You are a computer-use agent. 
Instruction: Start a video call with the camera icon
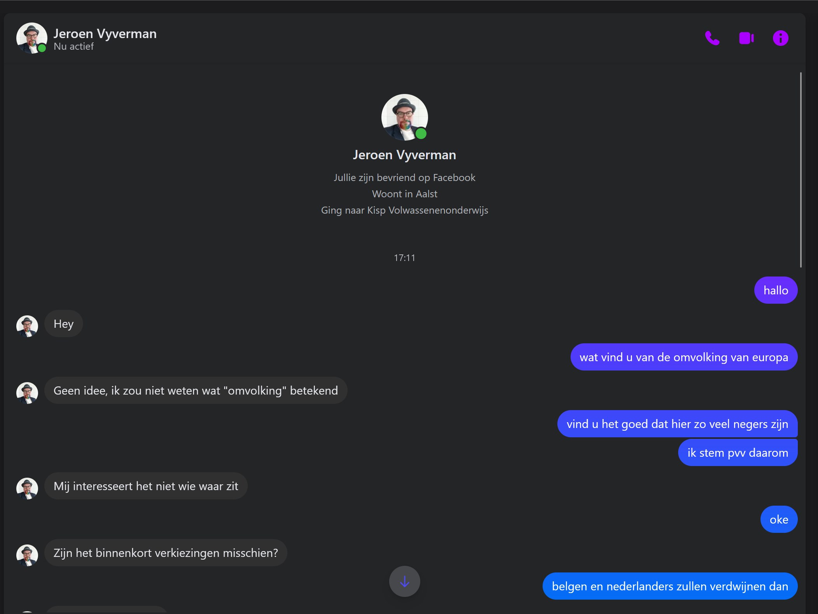coord(746,38)
